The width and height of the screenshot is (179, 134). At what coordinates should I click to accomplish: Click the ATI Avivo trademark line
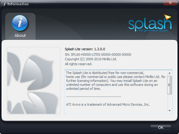coord(108,105)
